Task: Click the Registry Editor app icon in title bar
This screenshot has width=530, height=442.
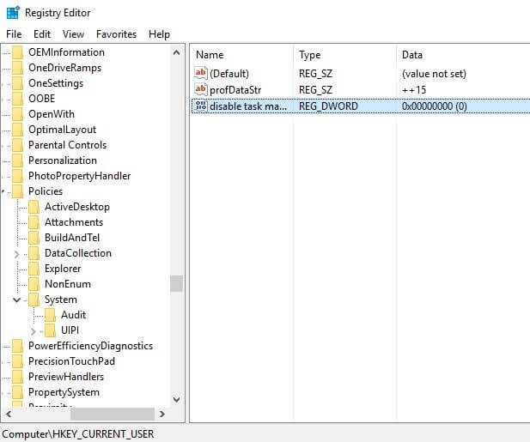Action: (13, 13)
